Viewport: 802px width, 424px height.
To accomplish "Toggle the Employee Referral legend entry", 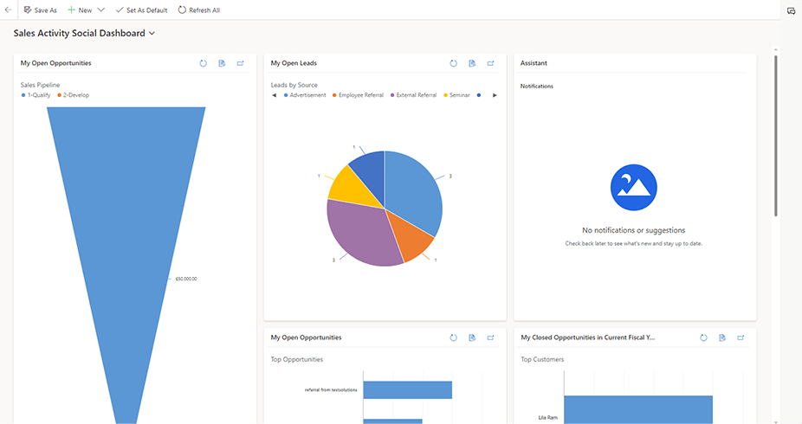I will click(x=359, y=95).
